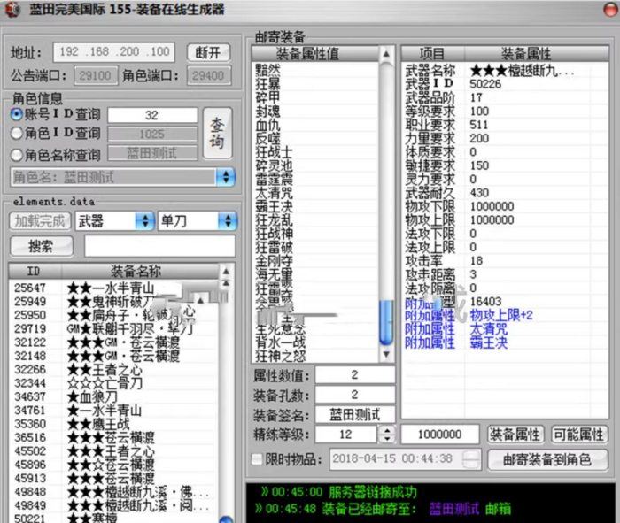
Task: Open the 装备属性 button
Action: coord(515,435)
